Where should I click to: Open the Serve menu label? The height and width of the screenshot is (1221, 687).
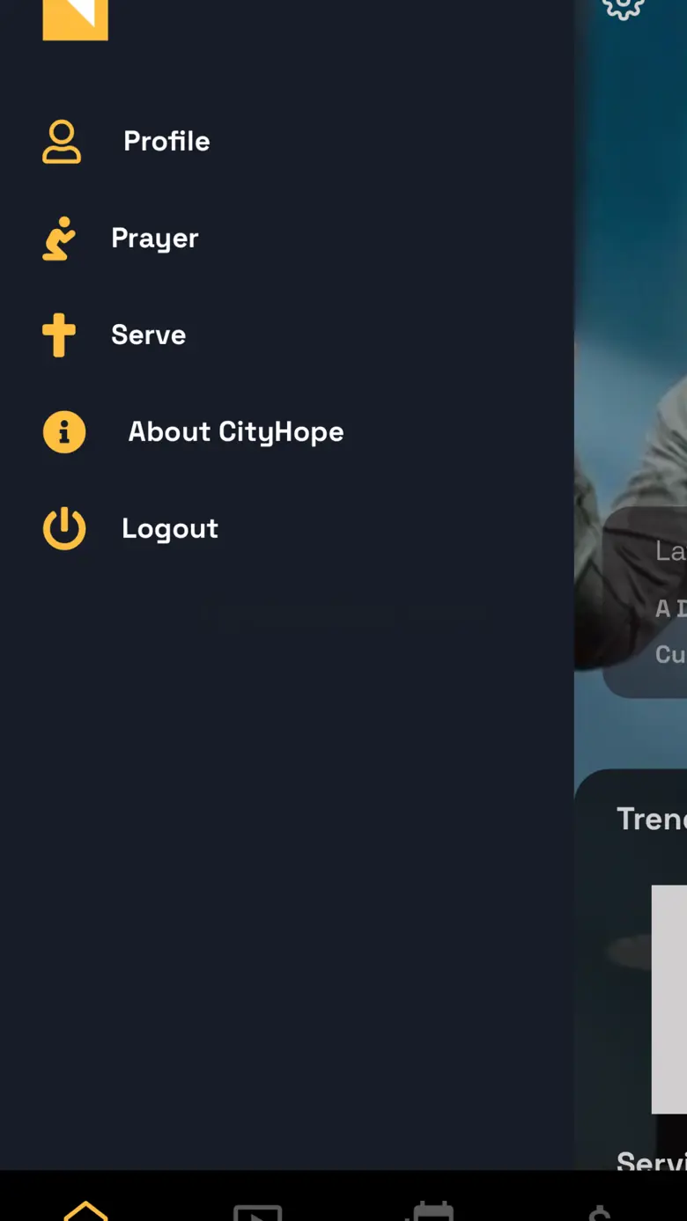(148, 335)
